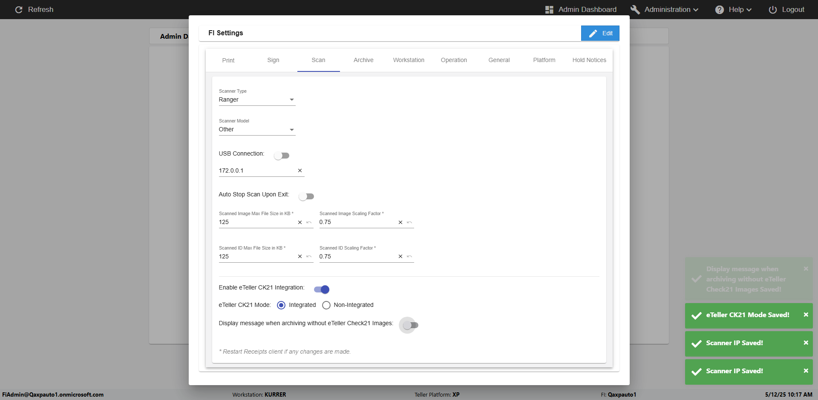Dismiss the upper Scanner IP Saved notification
Screen dimensions: 818x400
pyautogui.click(x=806, y=343)
